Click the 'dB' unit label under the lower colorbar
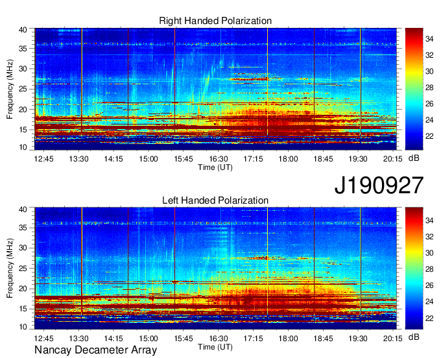The width and height of the screenshot is (441, 358). click(414, 337)
